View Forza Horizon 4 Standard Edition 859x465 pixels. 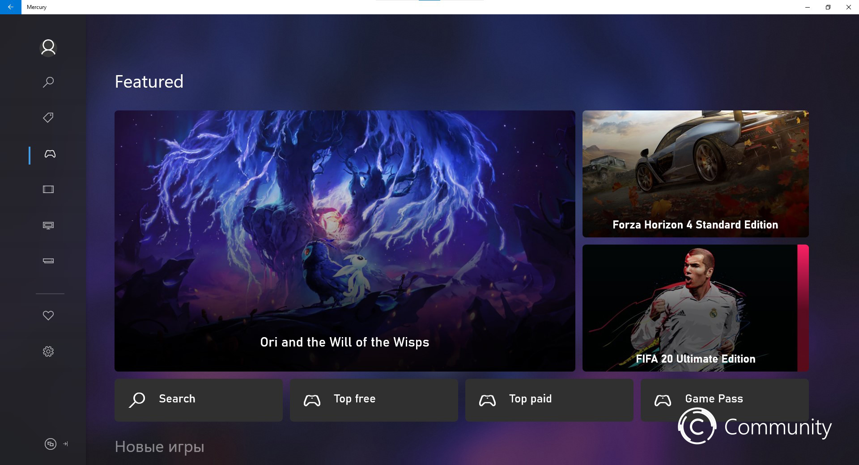coord(695,174)
